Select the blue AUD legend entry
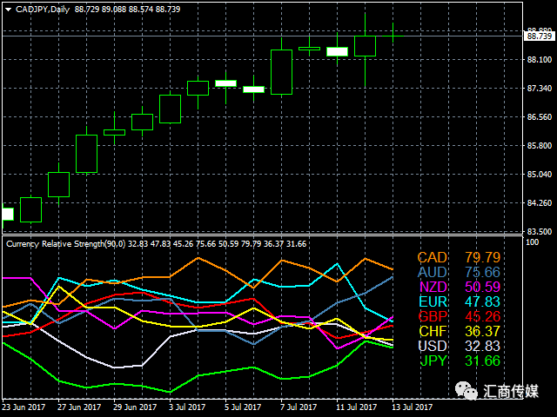 pyautogui.click(x=432, y=272)
